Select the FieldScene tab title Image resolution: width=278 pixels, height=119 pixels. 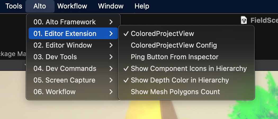coord(264,20)
